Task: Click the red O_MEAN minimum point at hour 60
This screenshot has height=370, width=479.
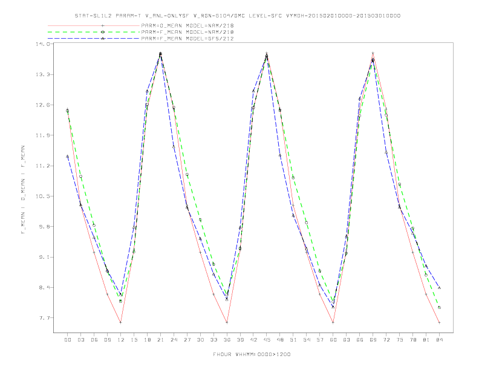Action: coord(333,322)
